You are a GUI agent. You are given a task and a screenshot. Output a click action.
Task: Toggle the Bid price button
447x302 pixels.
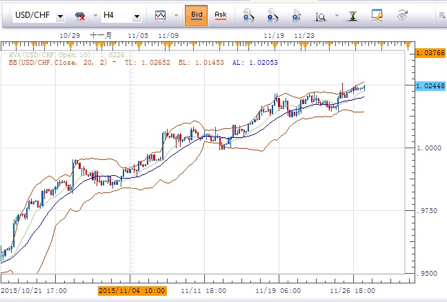pos(197,14)
